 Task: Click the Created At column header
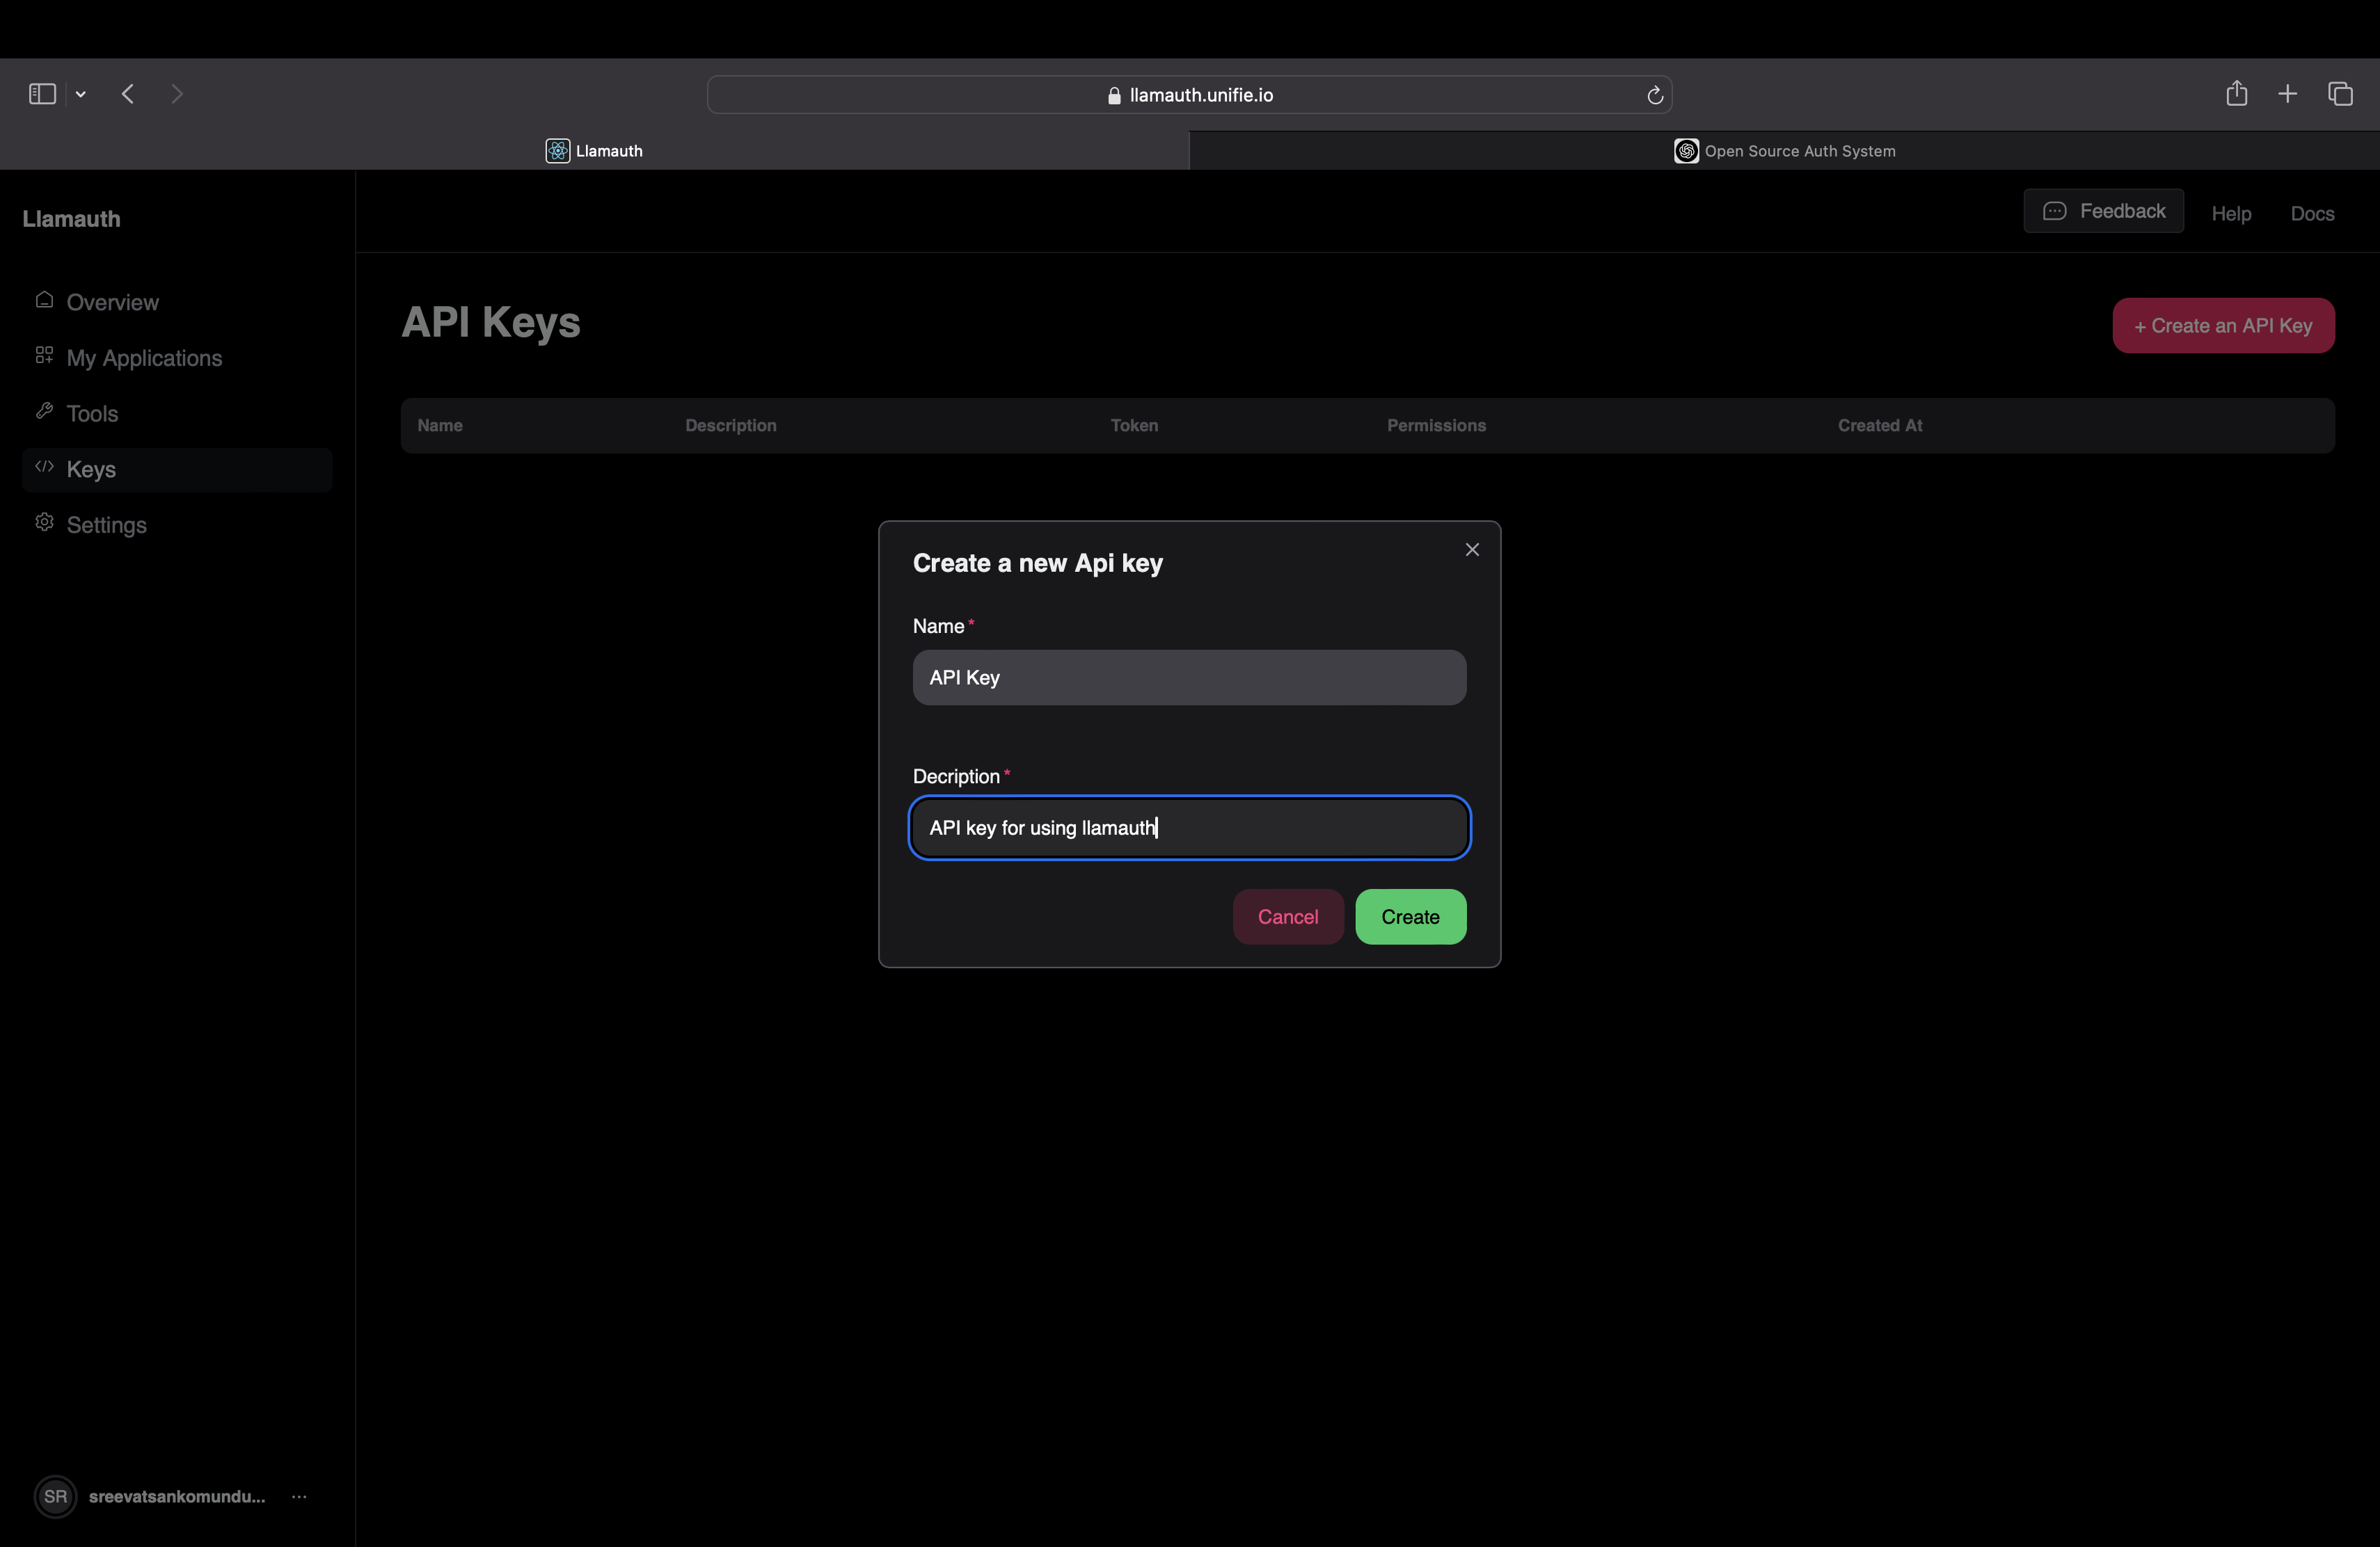tap(1880, 426)
